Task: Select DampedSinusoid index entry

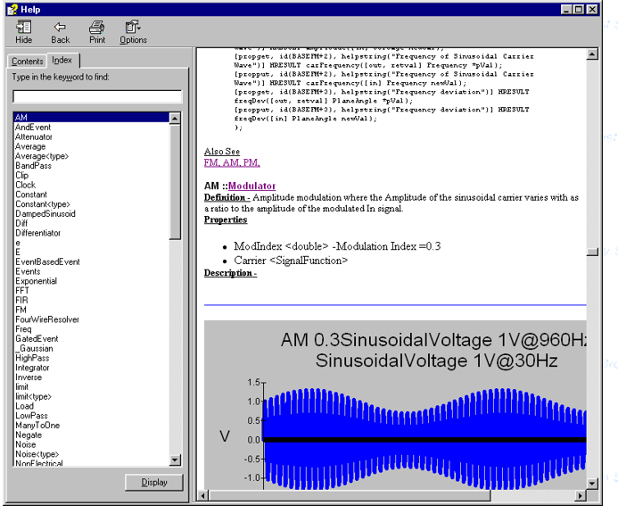Action: click(45, 214)
